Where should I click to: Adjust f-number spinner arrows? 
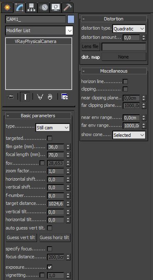point(68,196)
